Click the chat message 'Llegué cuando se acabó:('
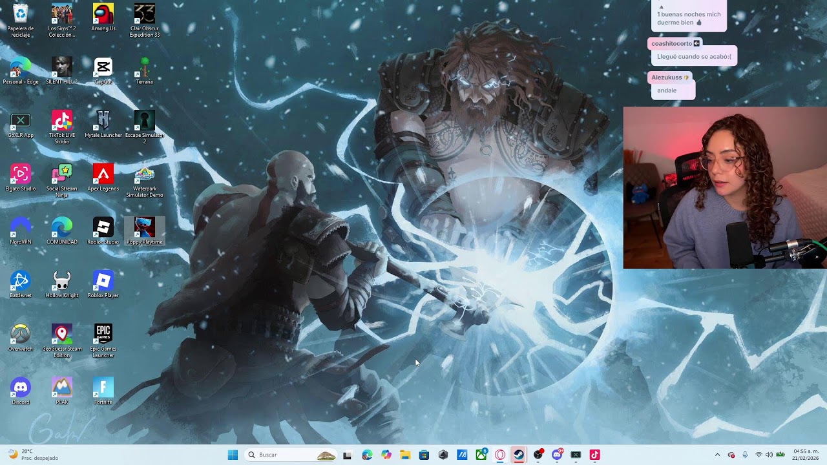Image resolution: width=827 pixels, height=465 pixels. point(694,57)
